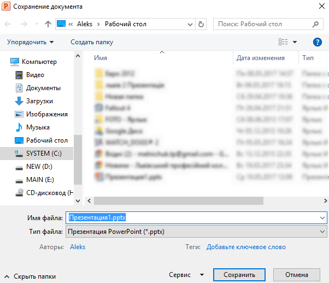Click the Aleks breadcrumb in address bar

coord(85,24)
